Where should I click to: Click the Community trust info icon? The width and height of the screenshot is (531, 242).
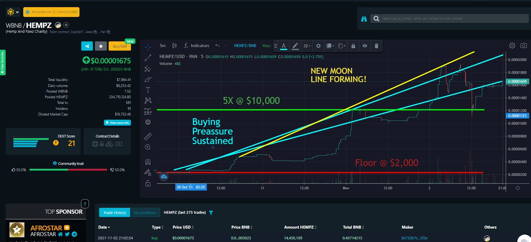pyautogui.click(x=54, y=163)
